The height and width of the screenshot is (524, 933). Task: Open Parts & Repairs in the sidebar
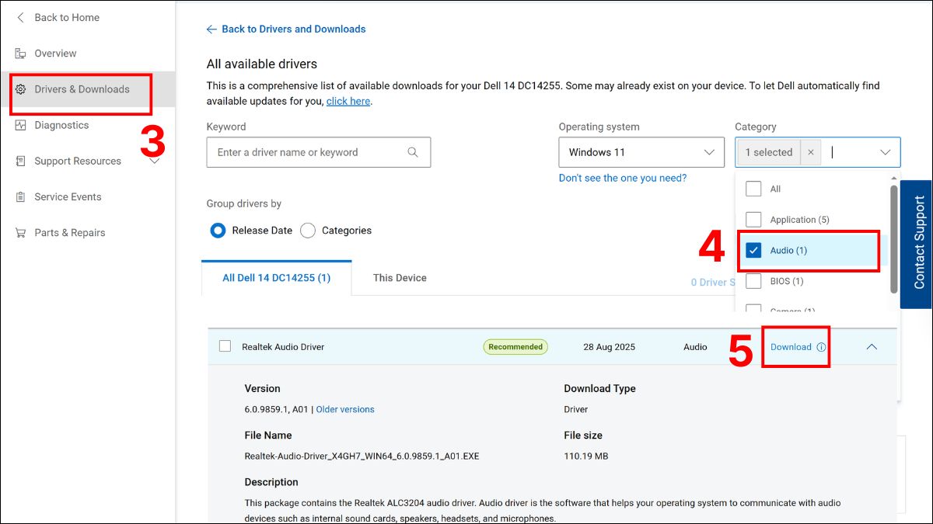(x=70, y=232)
